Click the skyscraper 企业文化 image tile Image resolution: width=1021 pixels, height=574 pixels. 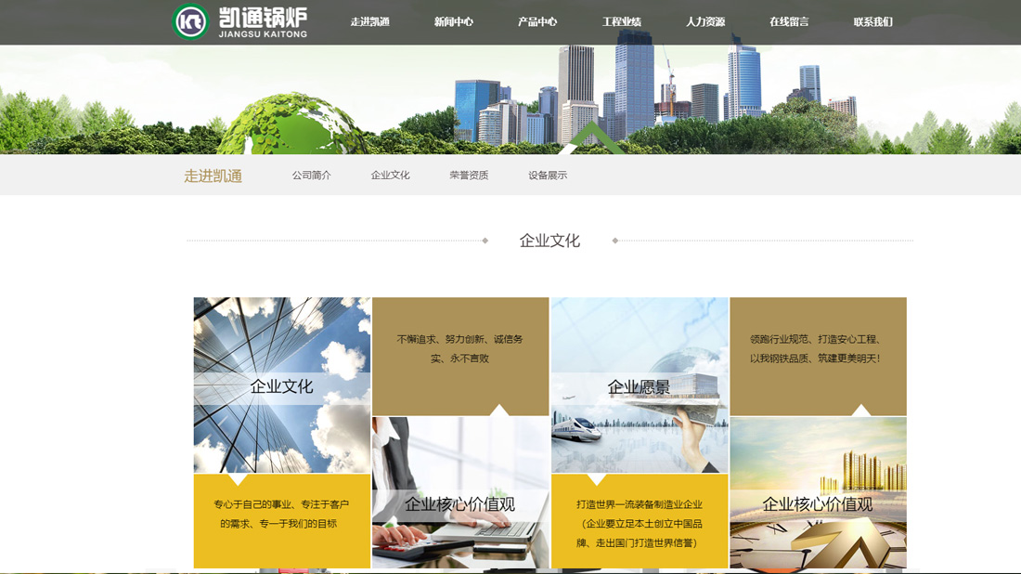point(281,385)
